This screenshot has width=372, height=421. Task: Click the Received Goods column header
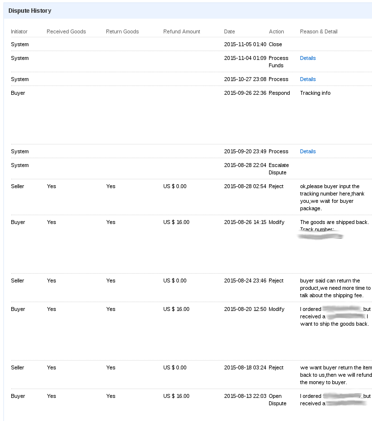[x=66, y=31]
